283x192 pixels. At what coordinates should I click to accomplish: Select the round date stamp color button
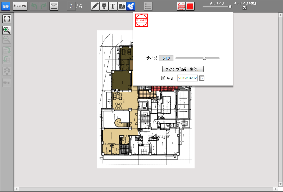point(181,6)
